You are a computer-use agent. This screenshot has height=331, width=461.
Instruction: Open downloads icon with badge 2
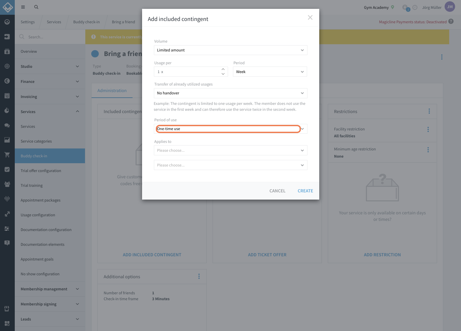point(406,8)
